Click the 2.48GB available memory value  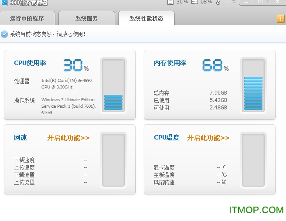[218, 108]
